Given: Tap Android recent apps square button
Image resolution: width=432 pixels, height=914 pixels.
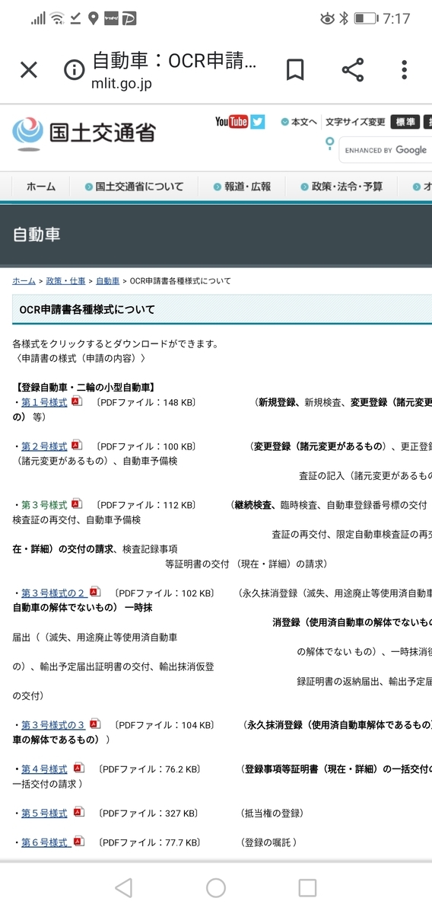Looking at the screenshot, I should [x=307, y=887].
